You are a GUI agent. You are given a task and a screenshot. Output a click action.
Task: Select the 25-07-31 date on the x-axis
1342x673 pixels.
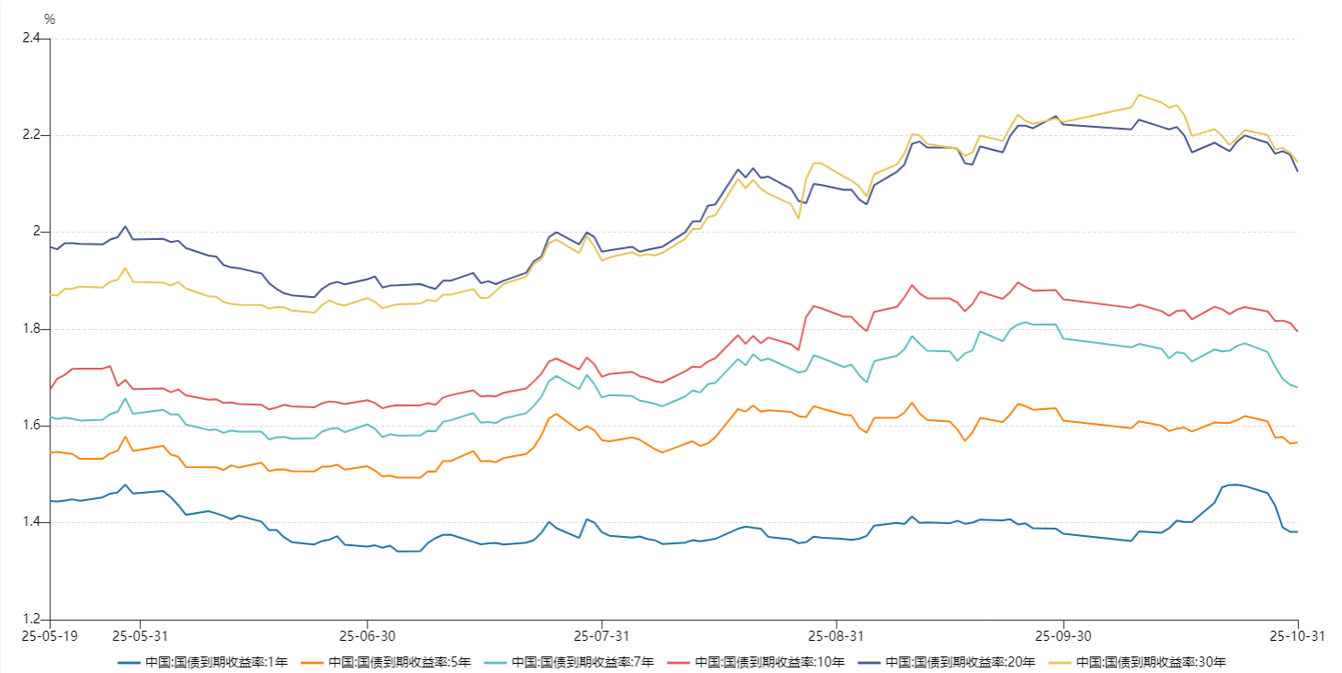(x=601, y=635)
